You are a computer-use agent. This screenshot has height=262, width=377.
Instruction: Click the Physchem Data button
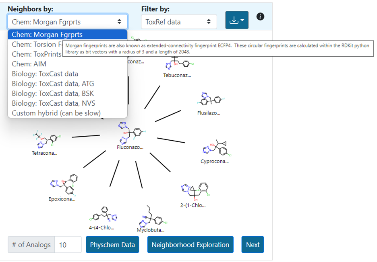(x=112, y=245)
